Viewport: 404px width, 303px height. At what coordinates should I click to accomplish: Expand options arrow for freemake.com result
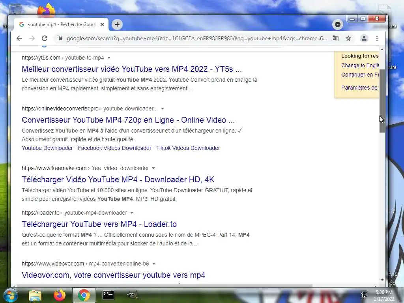[x=153, y=168]
